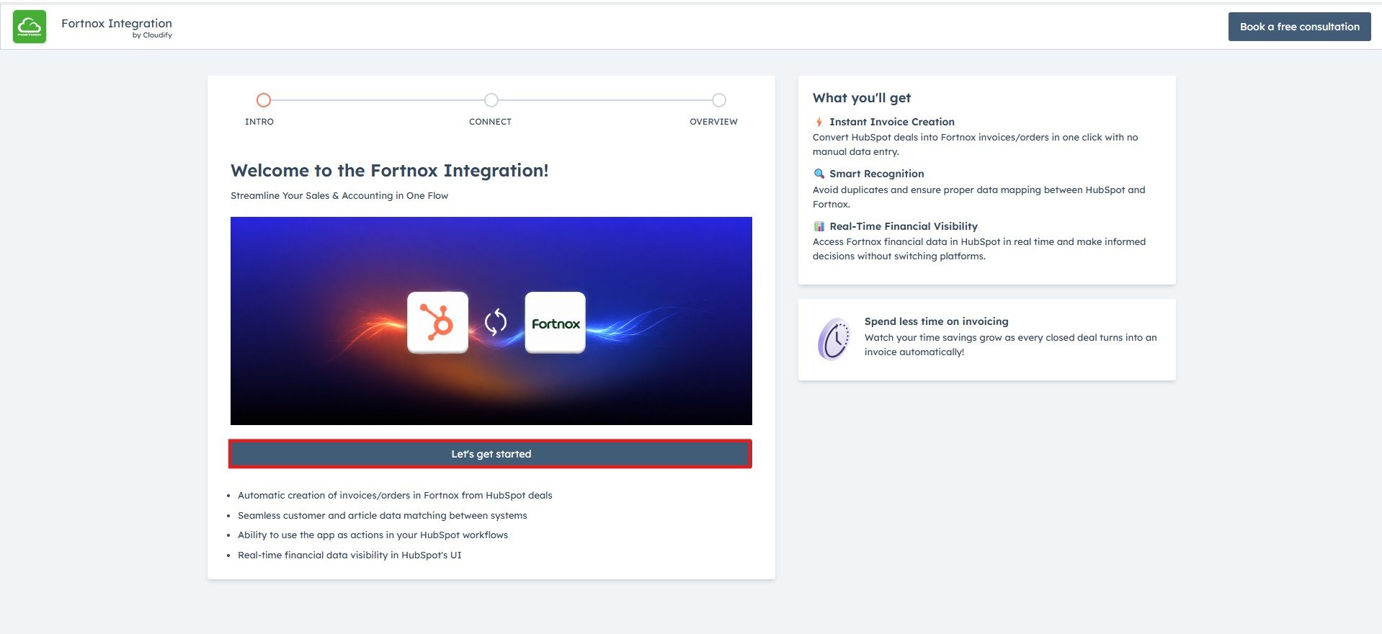Select the OVERVIEW step circle
The height and width of the screenshot is (634, 1382).
719,100
